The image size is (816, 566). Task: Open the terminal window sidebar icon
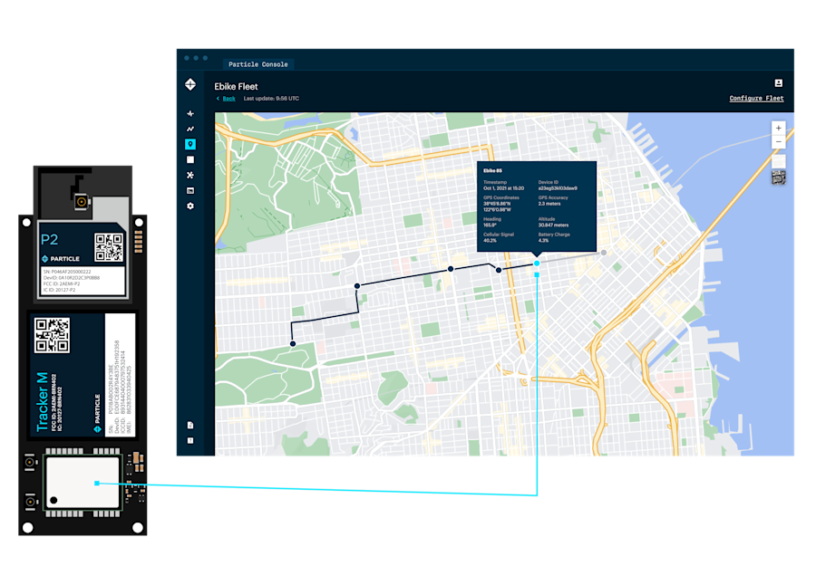pyautogui.click(x=190, y=191)
